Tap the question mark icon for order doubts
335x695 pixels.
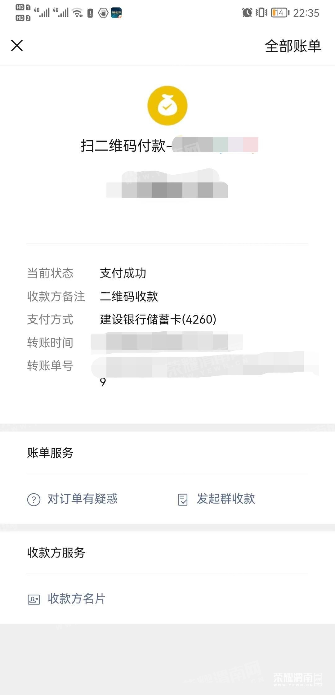point(34,500)
